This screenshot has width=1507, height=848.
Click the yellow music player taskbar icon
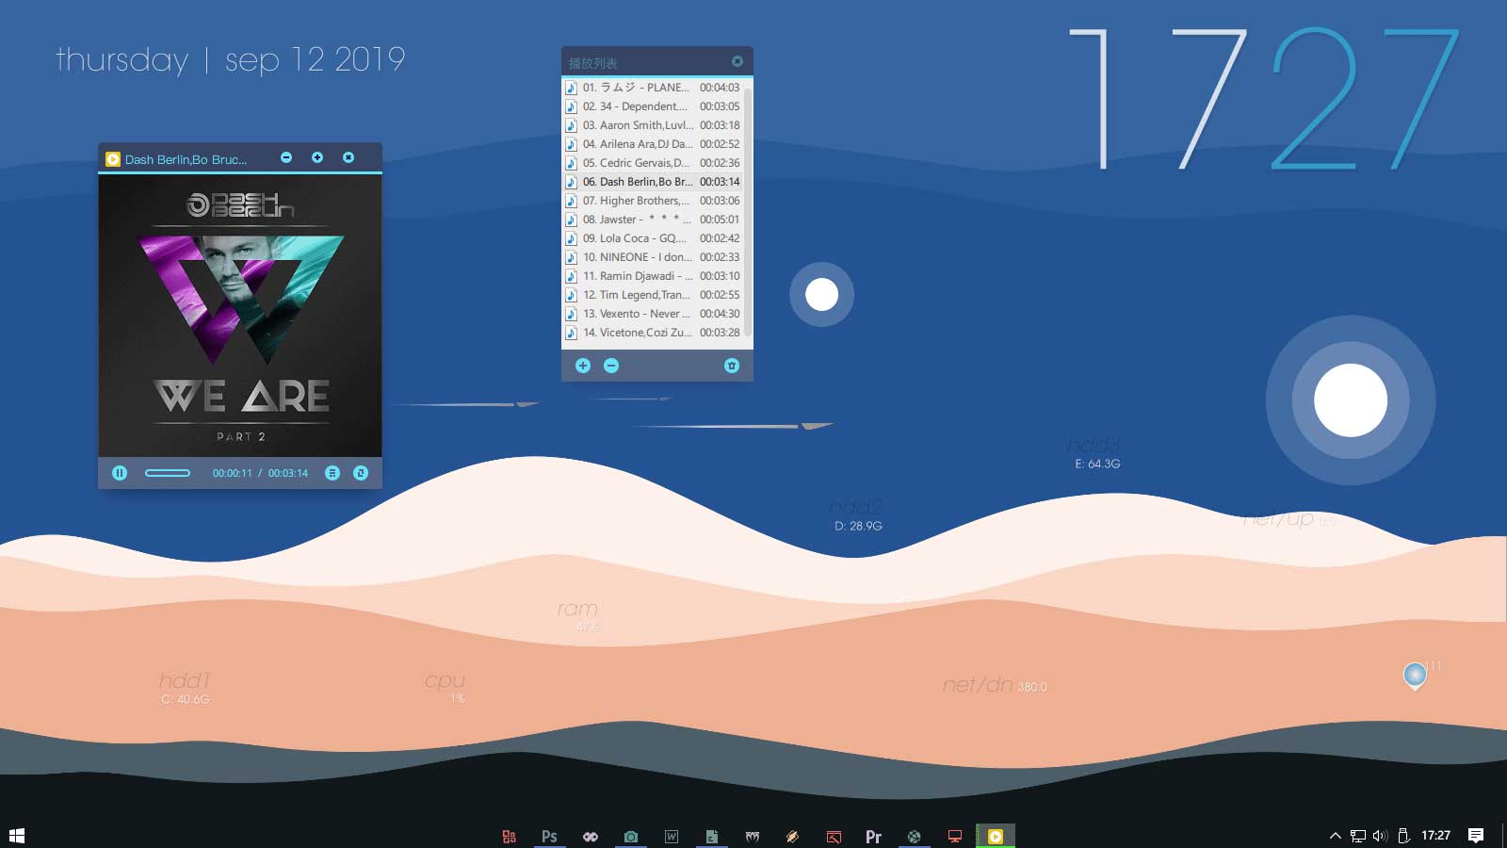pyautogui.click(x=996, y=836)
